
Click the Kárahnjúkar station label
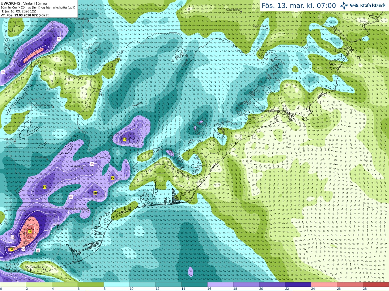tap(233, 10)
